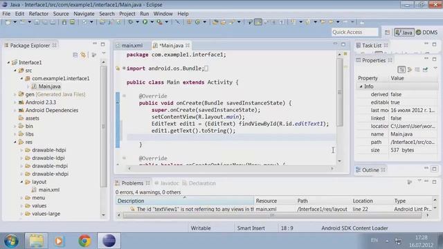443x249 pixels.
Task: Open Windows Start menu
Action: pyautogui.click(x=11, y=241)
